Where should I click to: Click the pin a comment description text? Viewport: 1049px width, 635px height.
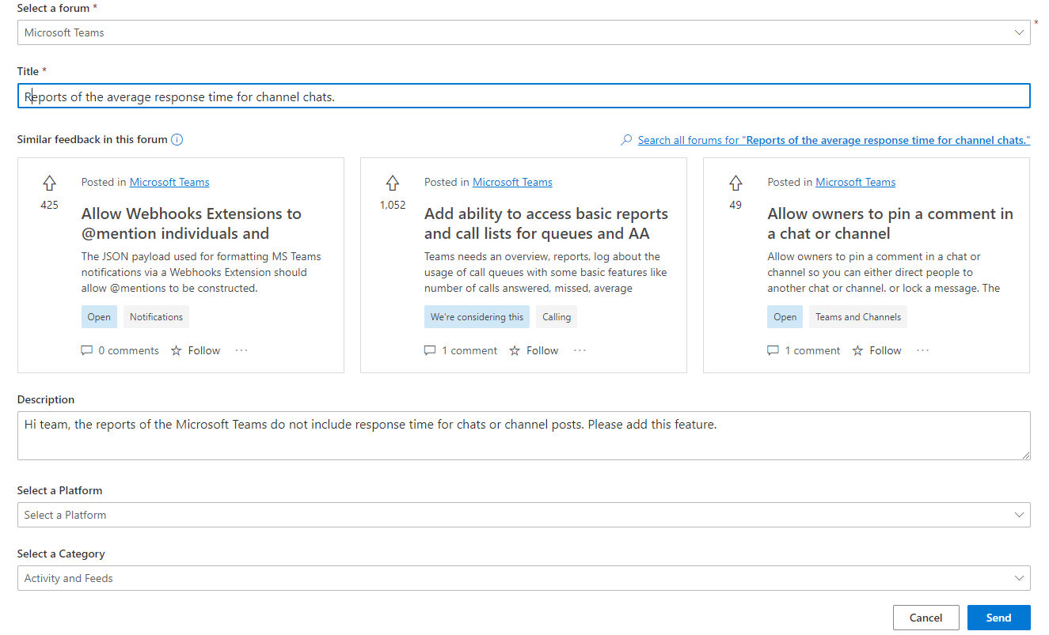pyautogui.click(x=884, y=272)
